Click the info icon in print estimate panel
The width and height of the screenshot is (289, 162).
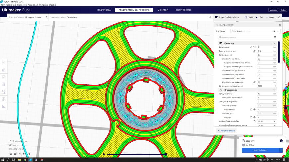point(281,141)
